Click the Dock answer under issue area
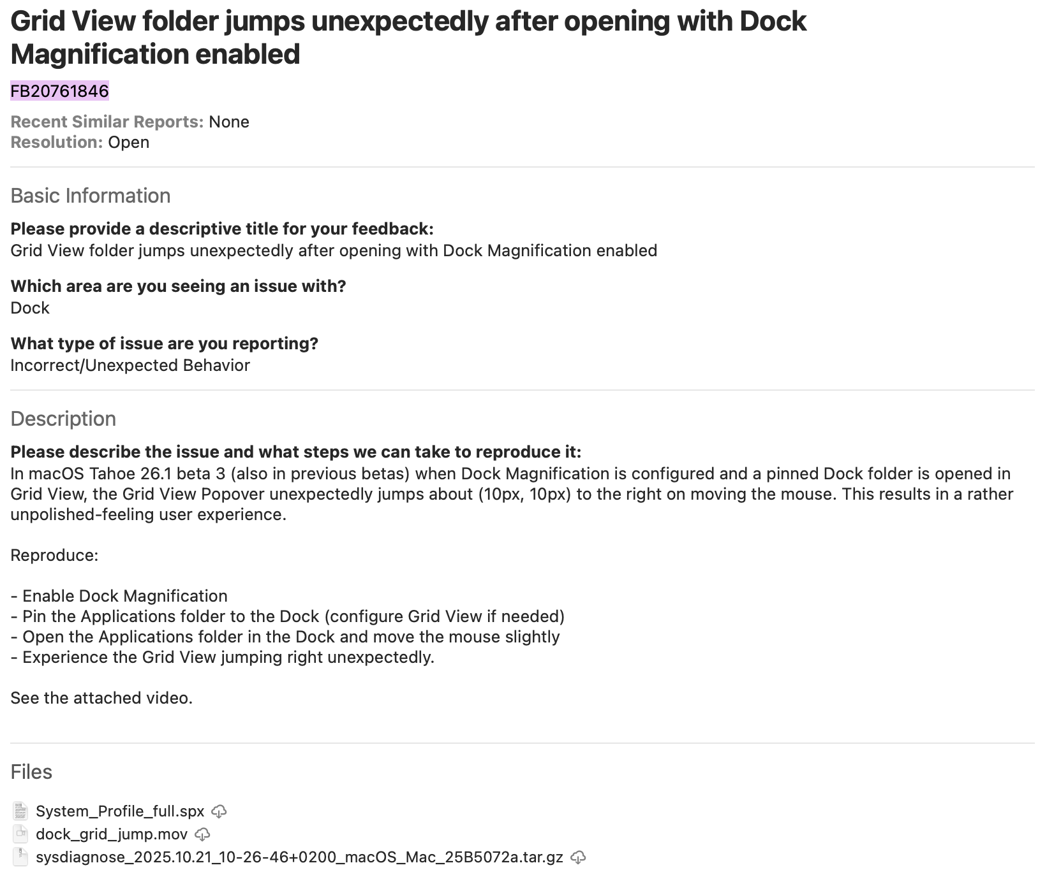The height and width of the screenshot is (877, 1054). click(x=30, y=308)
